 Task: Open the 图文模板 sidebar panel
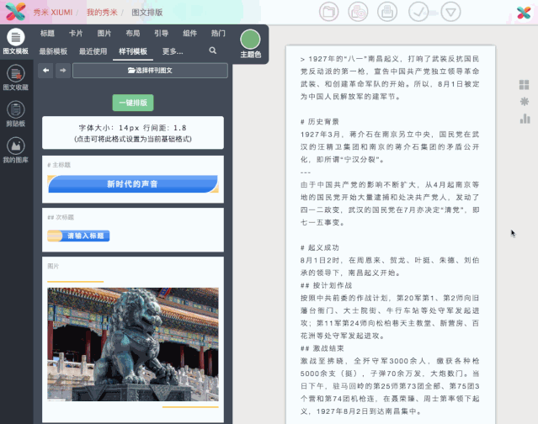15,41
